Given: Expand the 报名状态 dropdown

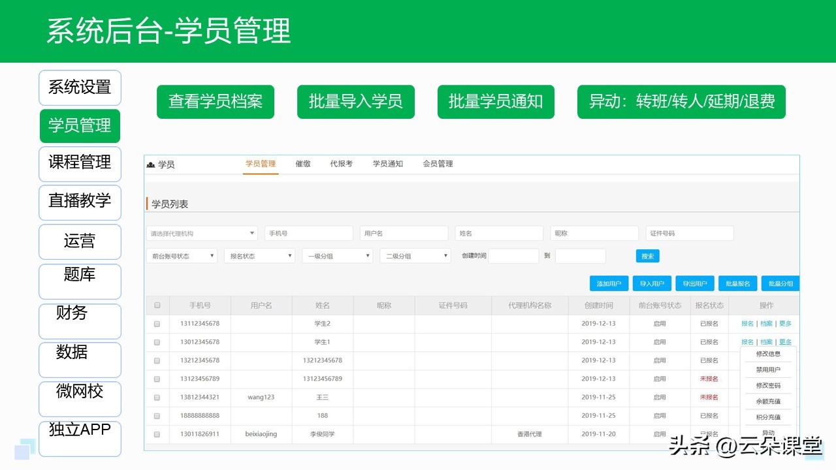Looking at the screenshot, I should [259, 255].
